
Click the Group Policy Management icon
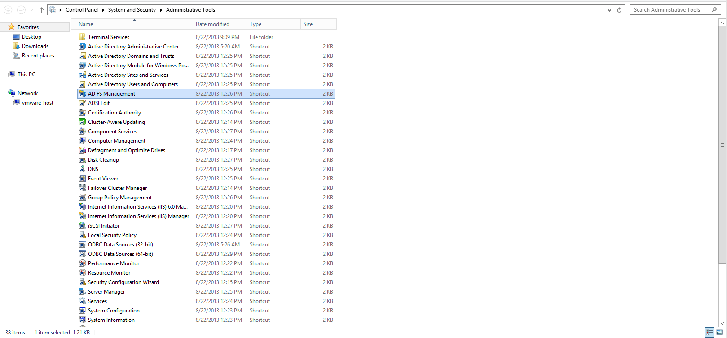click(83, 198)
